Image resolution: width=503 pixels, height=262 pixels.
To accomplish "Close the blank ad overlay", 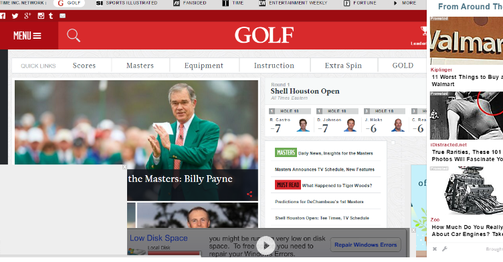I will pyautogui.click(x=124, y=167).
